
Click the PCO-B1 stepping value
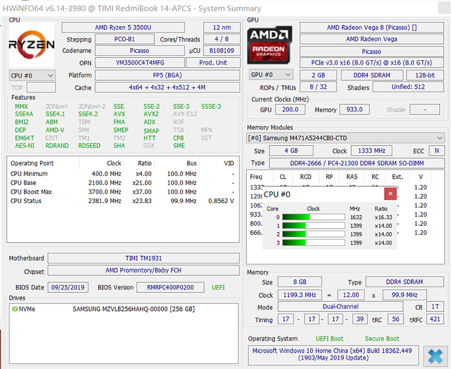(x=125, y=39)
